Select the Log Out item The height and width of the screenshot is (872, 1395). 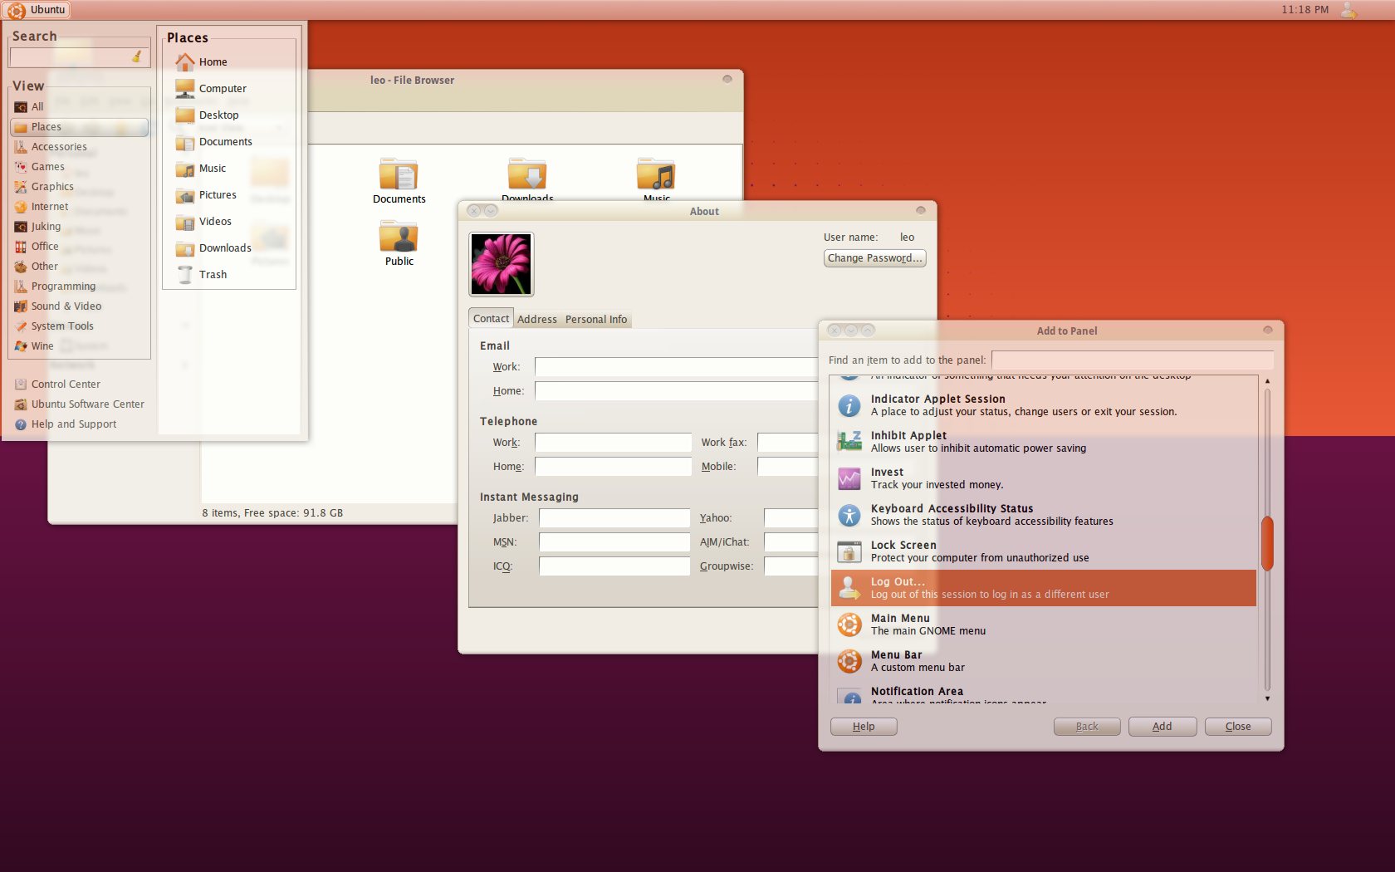(1044, 588)
